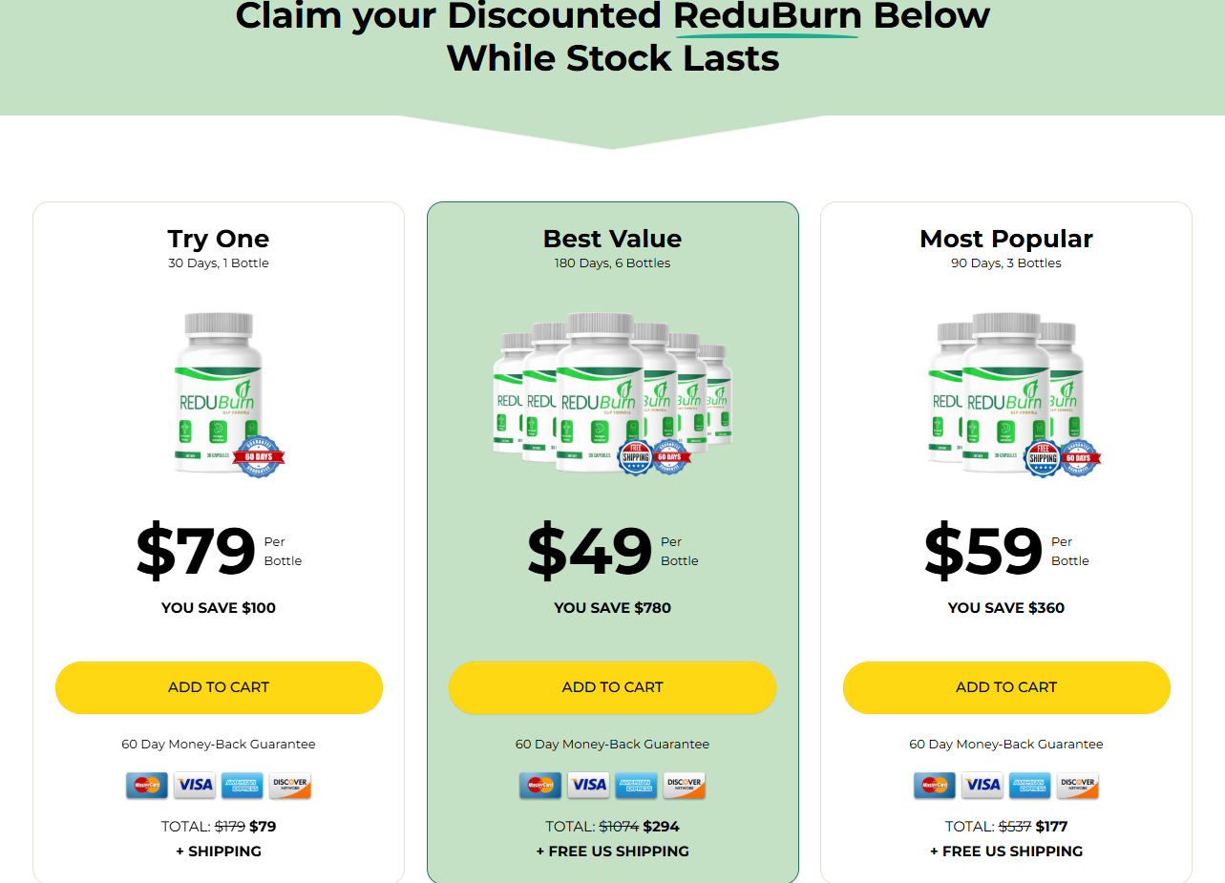Click the 60 Days badge on Most Popular bottles
The image size is (1225, 883).
(1080, 458)
